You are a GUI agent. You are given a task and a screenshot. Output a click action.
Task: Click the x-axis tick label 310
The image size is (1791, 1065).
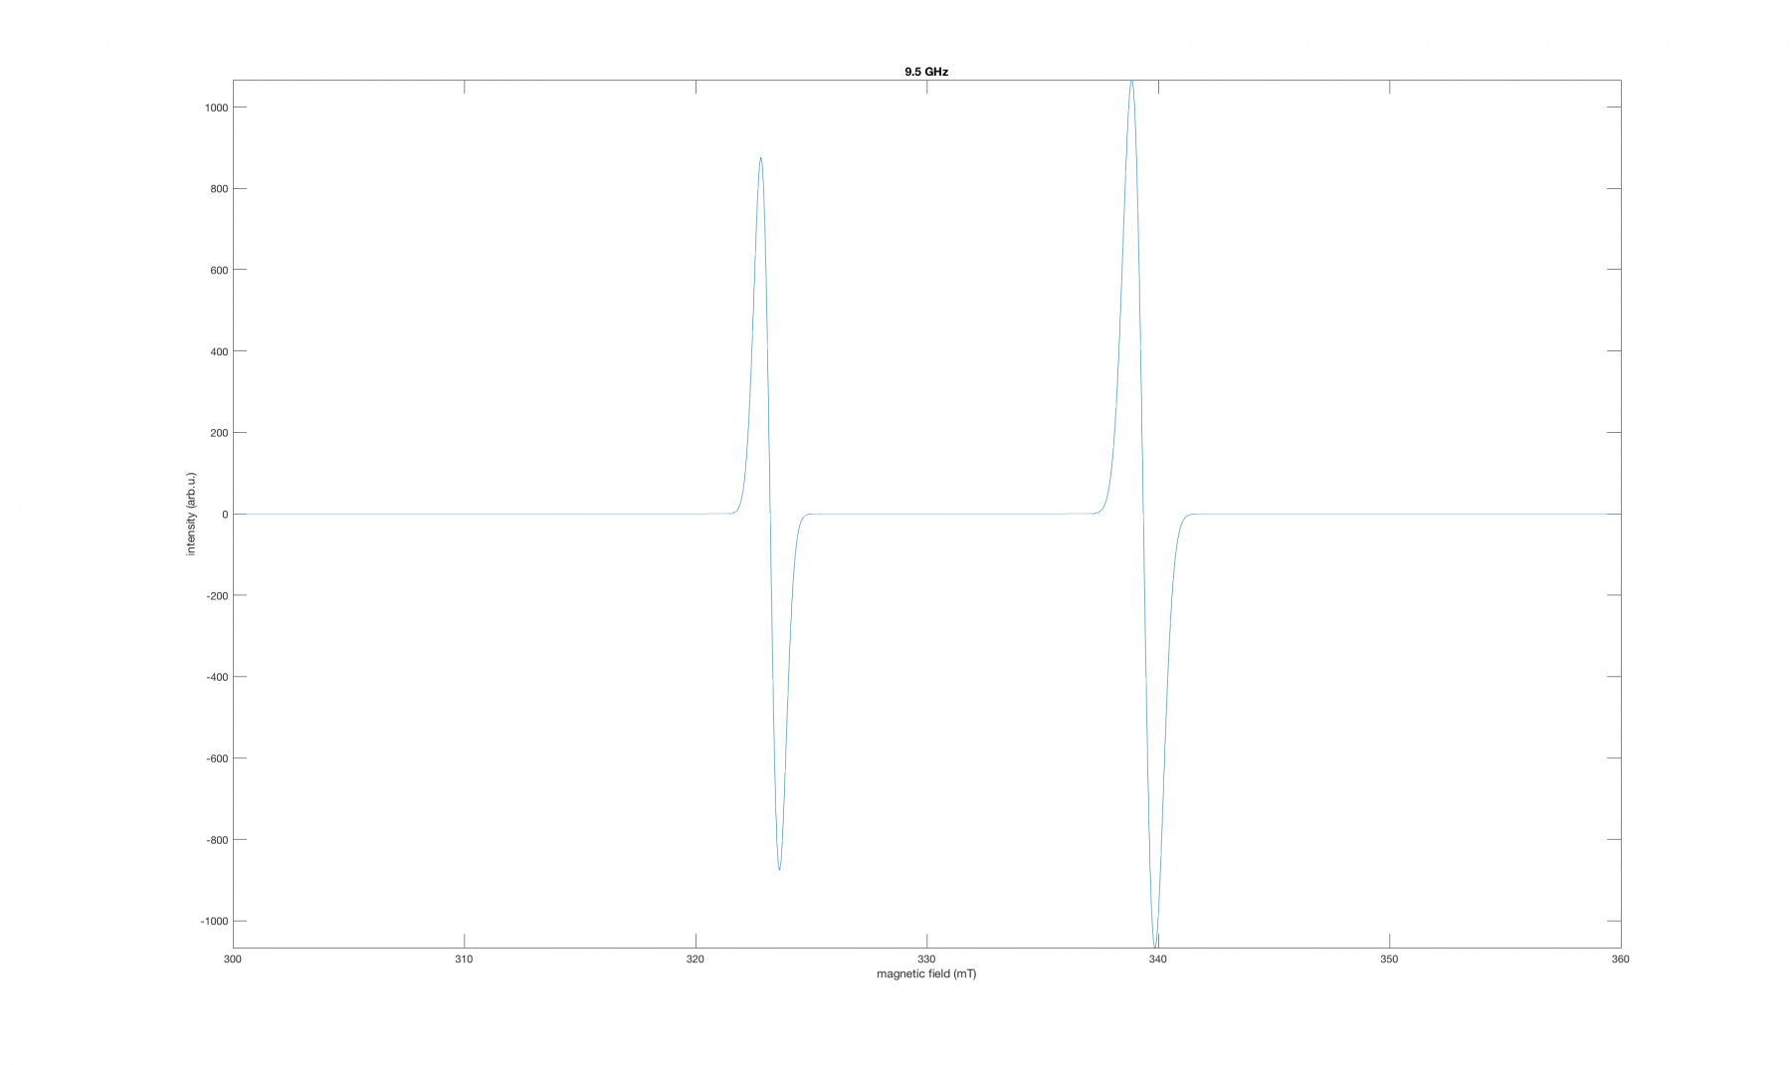(464, 959)
